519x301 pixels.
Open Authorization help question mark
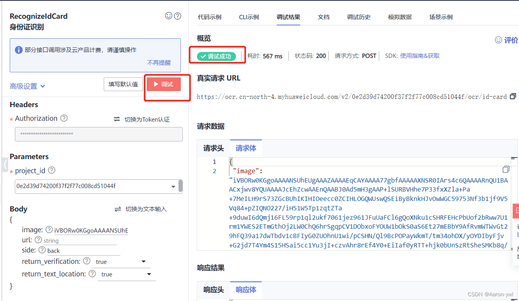pos(64,118)
